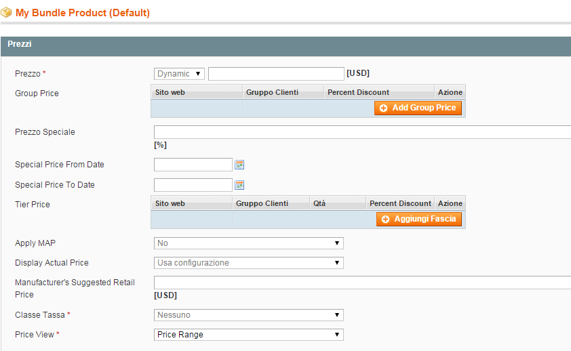The height and width of the screenshot is (351, 571).
Task: Open Display Actual Price dropdown
Action: tap(248, 263)
